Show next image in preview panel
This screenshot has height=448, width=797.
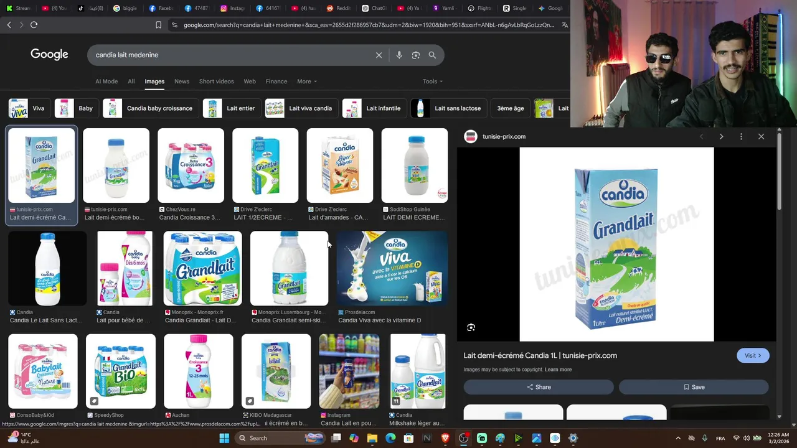(721, 136)
